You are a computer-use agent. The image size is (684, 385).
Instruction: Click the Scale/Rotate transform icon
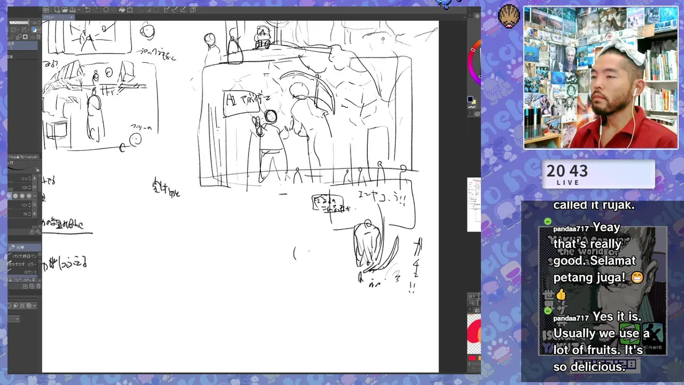tap(129, 10)
